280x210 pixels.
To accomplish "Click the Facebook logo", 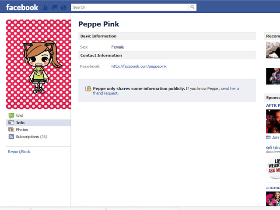I will 22,7.
